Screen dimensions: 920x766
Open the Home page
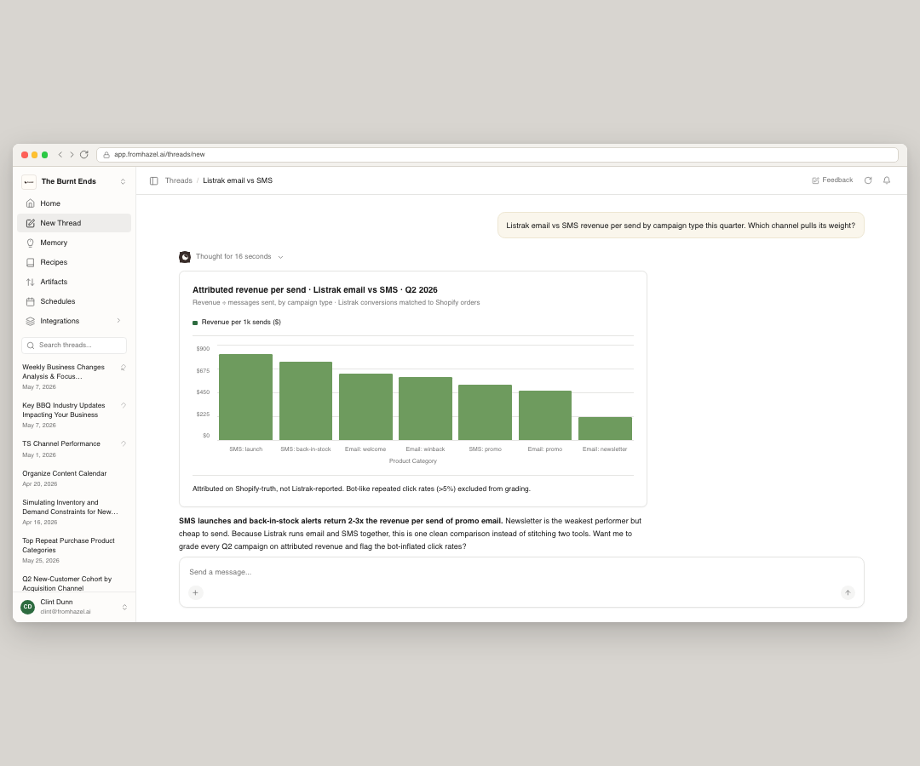pos(74,203)
